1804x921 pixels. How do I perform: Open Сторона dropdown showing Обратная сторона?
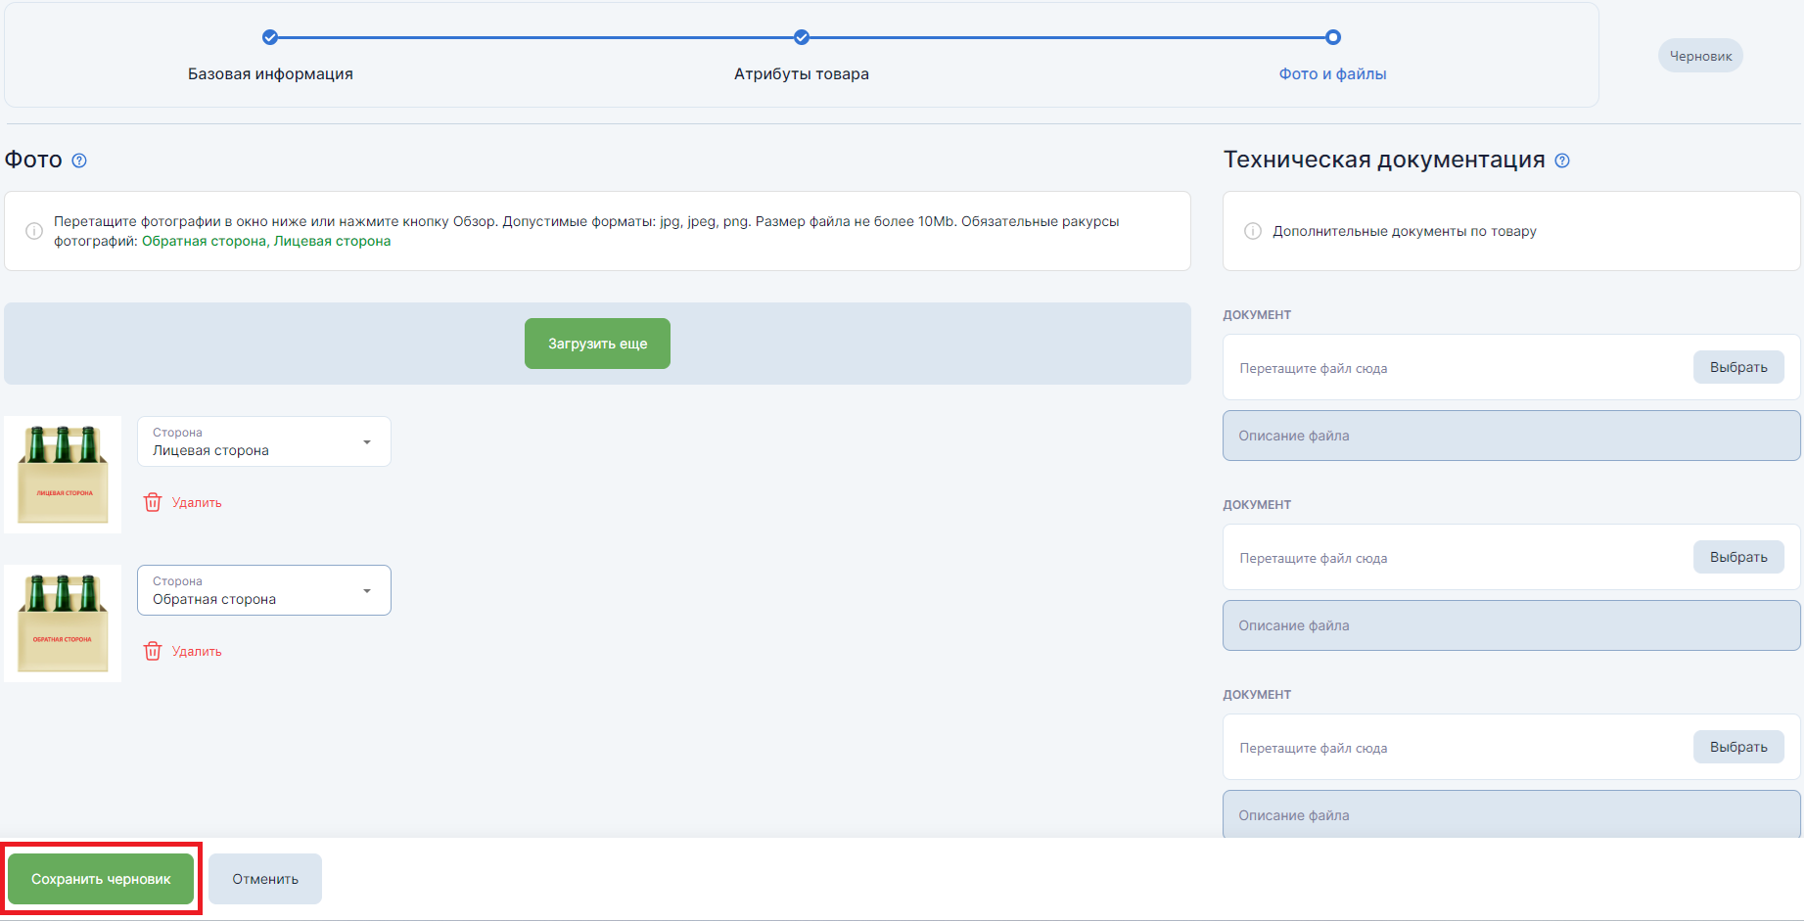coord(264,590)
